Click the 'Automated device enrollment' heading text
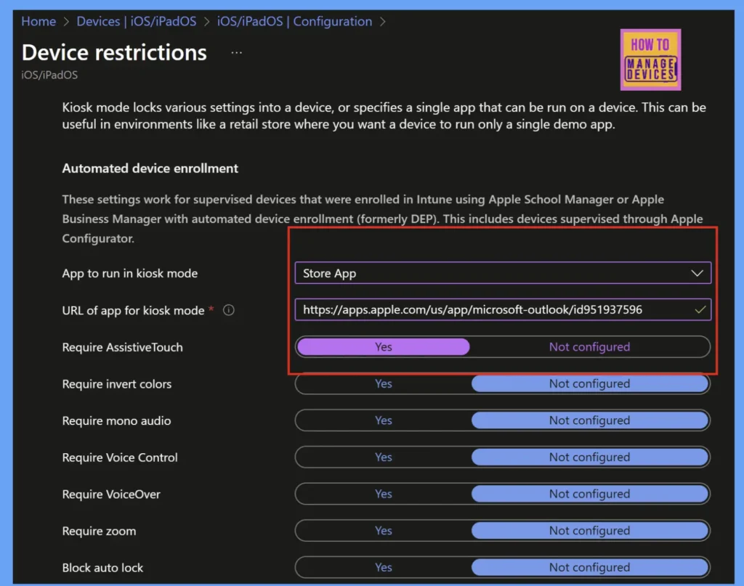Screen dimensions: 744x586 pyautogui.click(x=150, y=168)
